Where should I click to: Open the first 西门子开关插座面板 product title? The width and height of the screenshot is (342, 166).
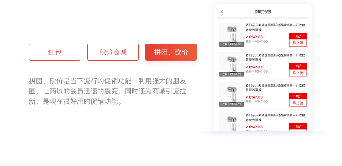point(275,27)
